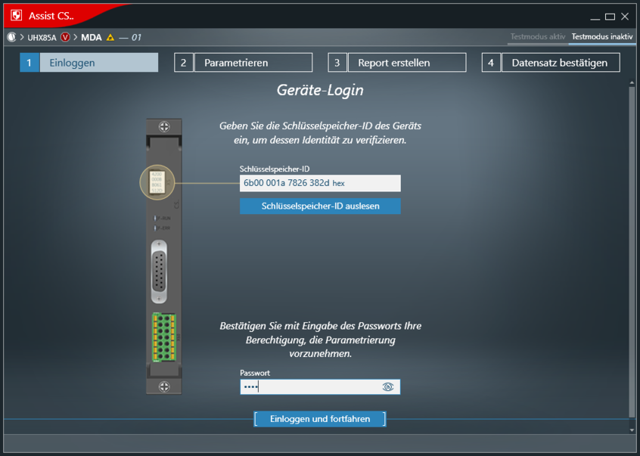
Task: Open step 3 Report erstellen
Action: tap(397, 63)
